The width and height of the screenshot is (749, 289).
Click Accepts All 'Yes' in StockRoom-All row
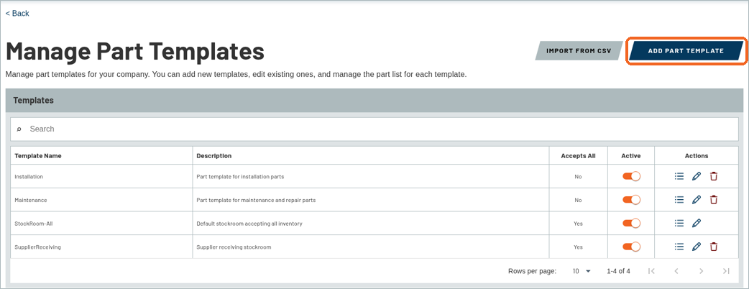click(578, 223)
